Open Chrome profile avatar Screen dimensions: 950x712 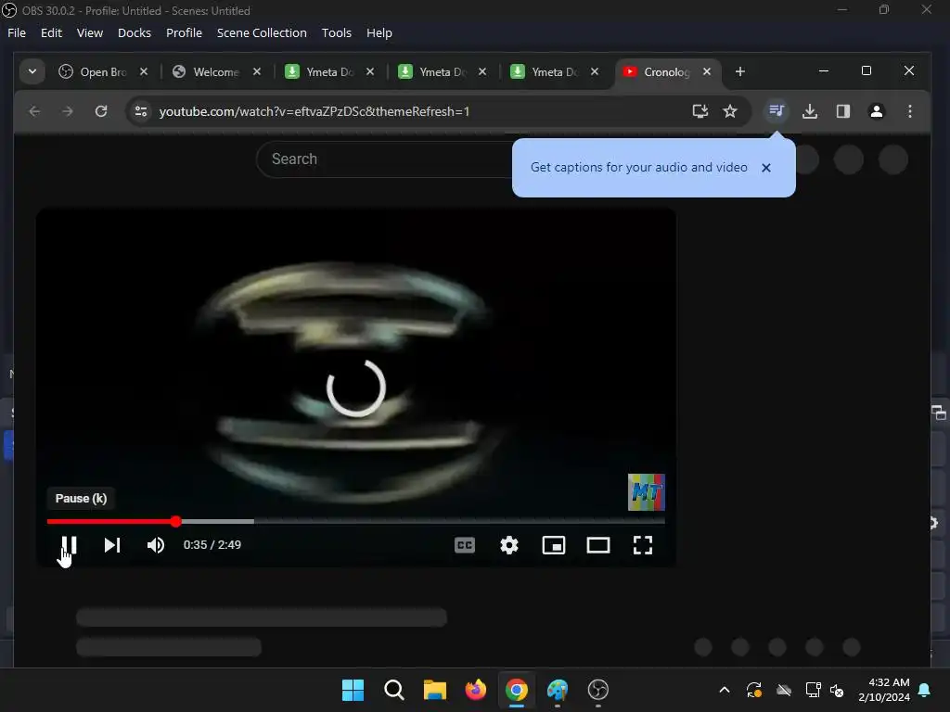[x=876, y=111]
